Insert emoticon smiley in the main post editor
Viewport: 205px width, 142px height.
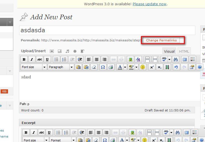click(143, 67)
